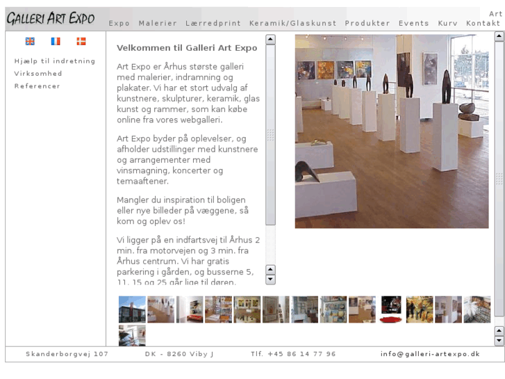Click the page scrollbar thumb on right
Viewport: 505px width, 379px height.
click(499, 179)
